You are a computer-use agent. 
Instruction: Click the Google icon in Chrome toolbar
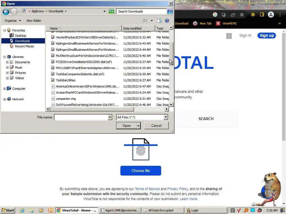pos(215,14)
